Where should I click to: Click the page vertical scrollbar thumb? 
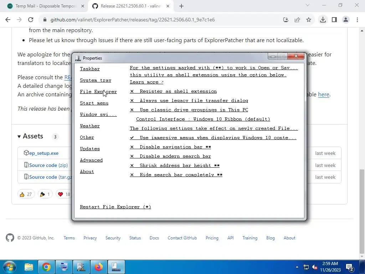coord(362,212)
